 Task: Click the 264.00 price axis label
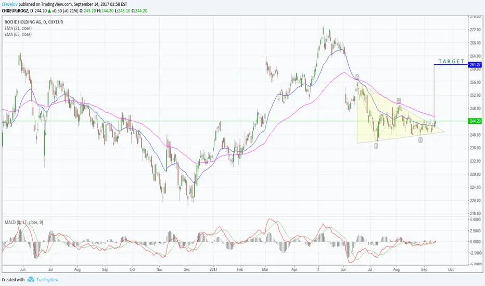coord(476,56)
